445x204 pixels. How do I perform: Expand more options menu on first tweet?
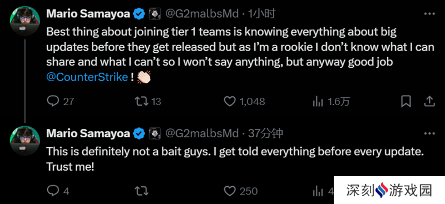[429, 14]
